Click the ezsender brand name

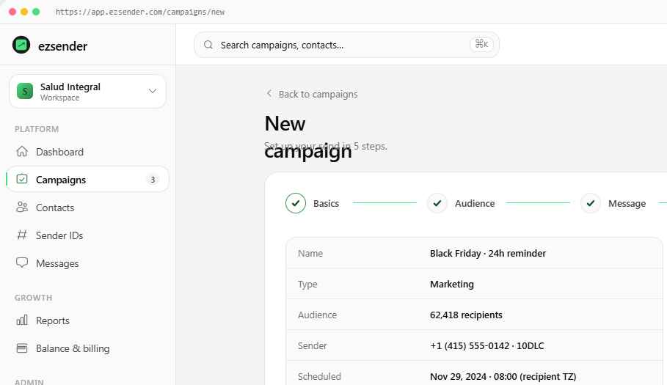pyautogui.click(x=62, y=46)
